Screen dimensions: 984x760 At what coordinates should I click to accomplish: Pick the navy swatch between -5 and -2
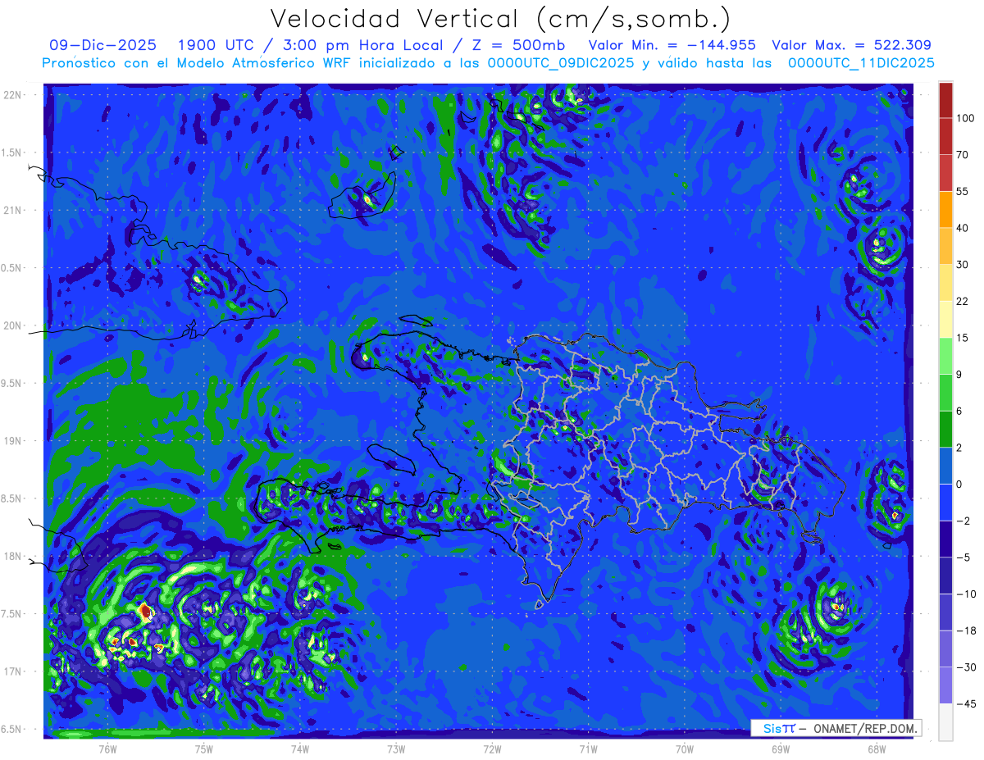point(945,538)
